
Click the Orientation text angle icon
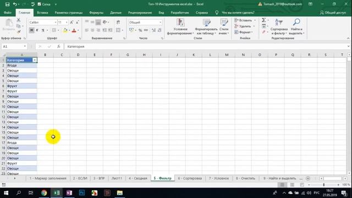pos(105,22)
